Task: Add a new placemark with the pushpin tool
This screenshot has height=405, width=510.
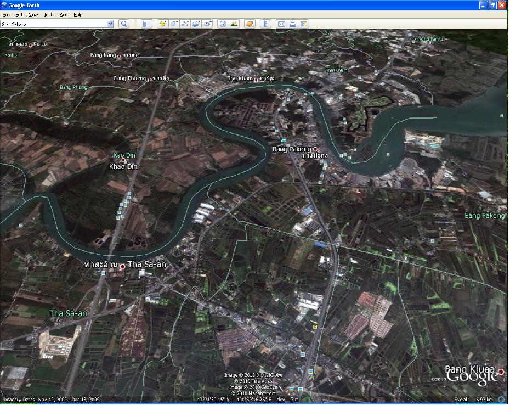Action: 162,24
